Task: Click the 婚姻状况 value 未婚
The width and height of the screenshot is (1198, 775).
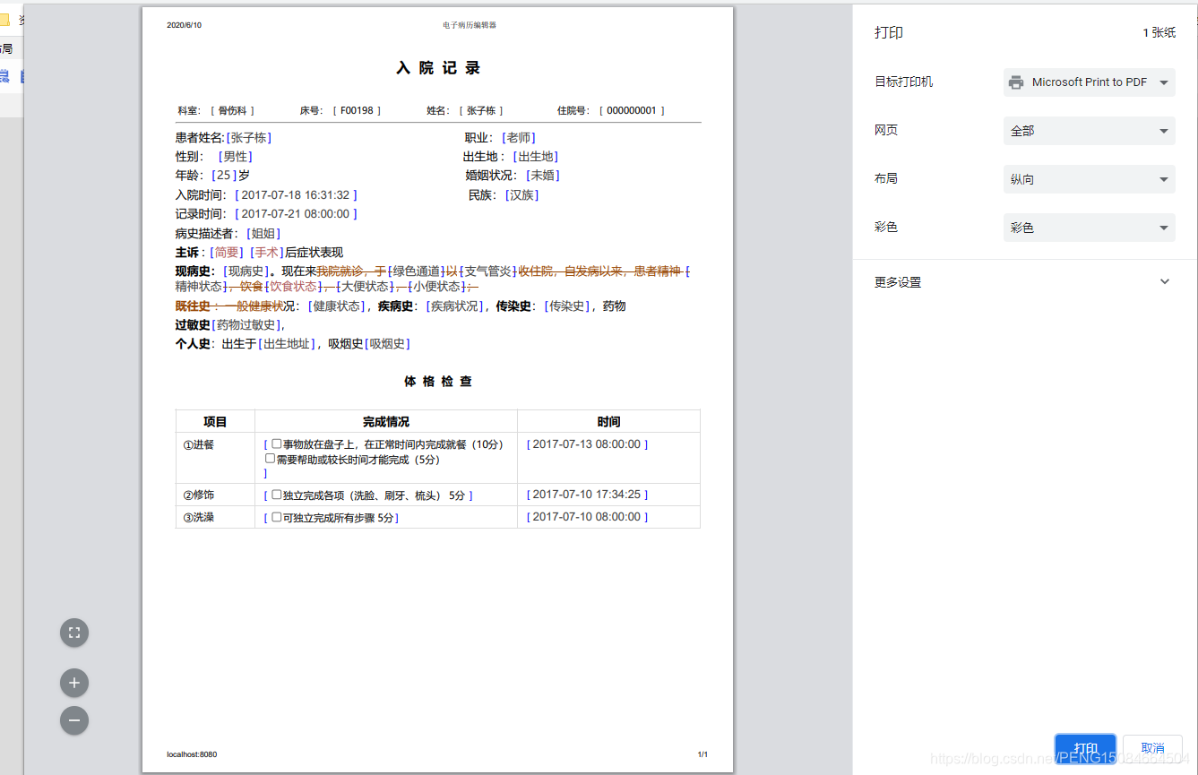Action: coord(543,176)
